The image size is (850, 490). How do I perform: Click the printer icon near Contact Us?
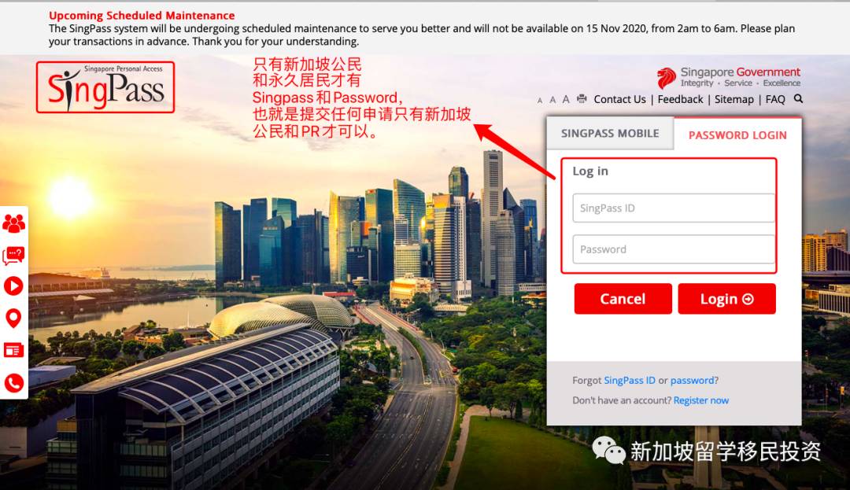[x=582, y=98]
